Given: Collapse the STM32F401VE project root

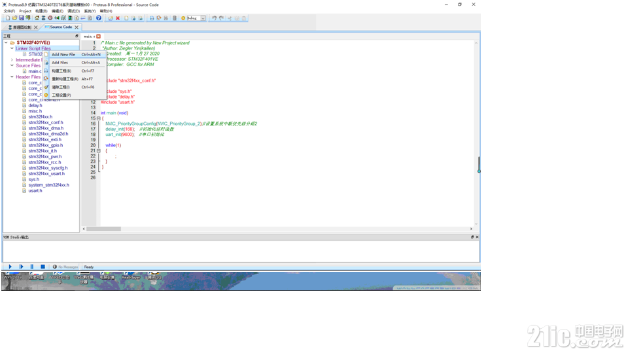Looking at the screenshot, I should 6,42.
